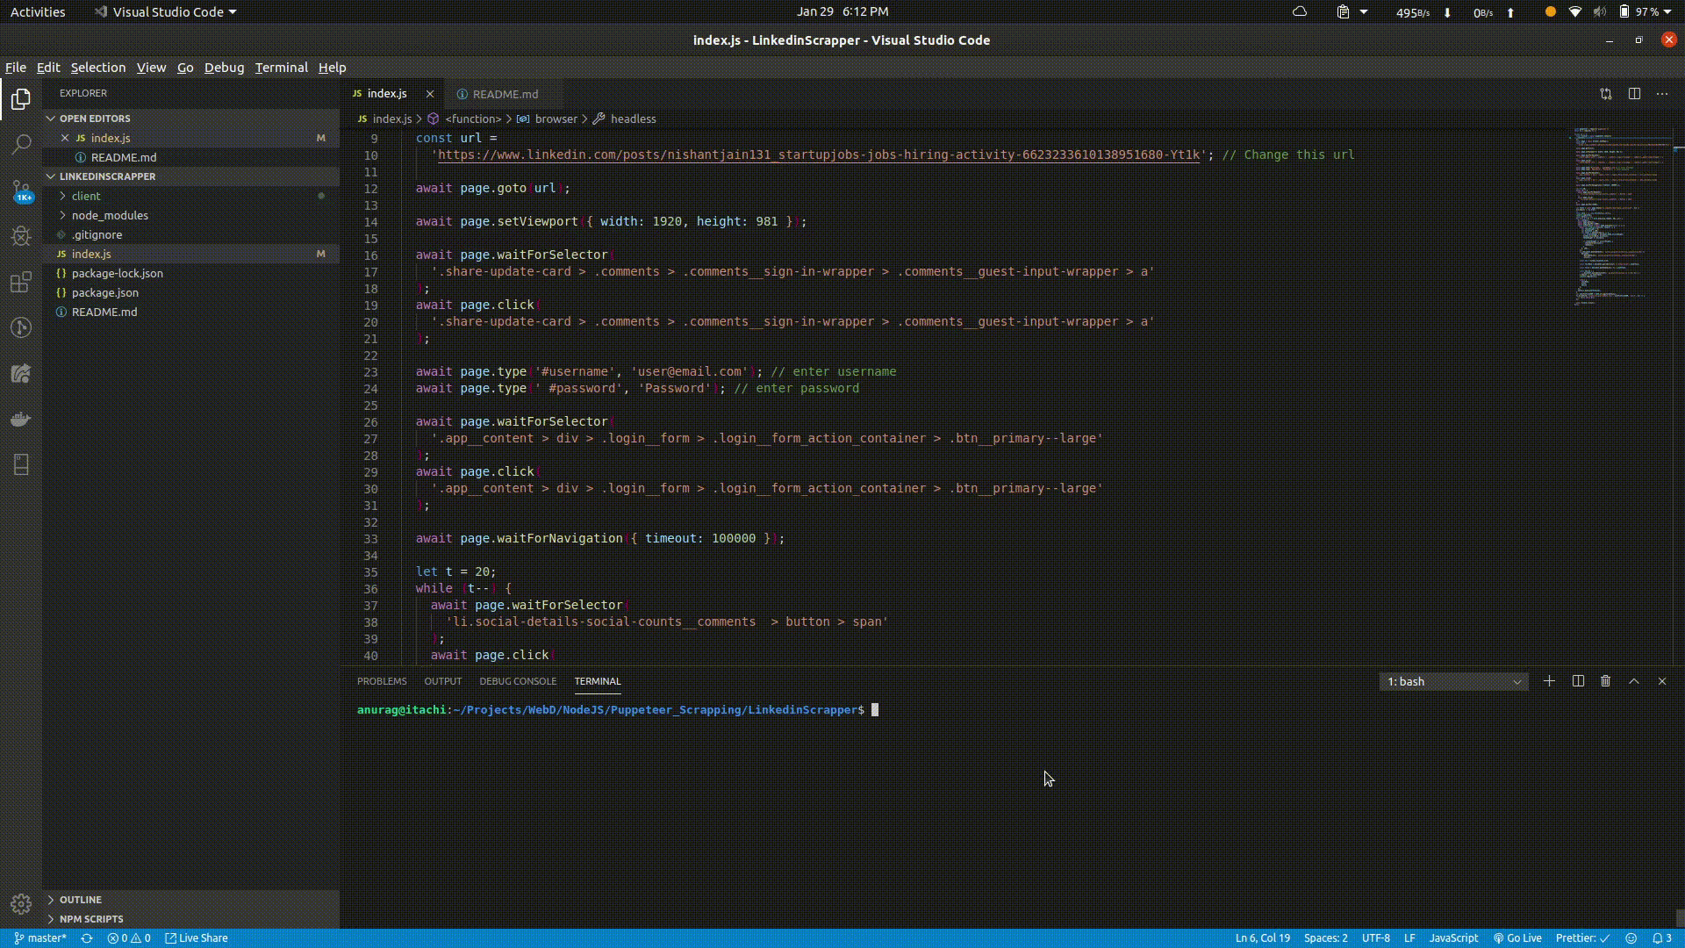Open the Source Control view
The width and height of the screenshot is (1685, 948).
21,190
